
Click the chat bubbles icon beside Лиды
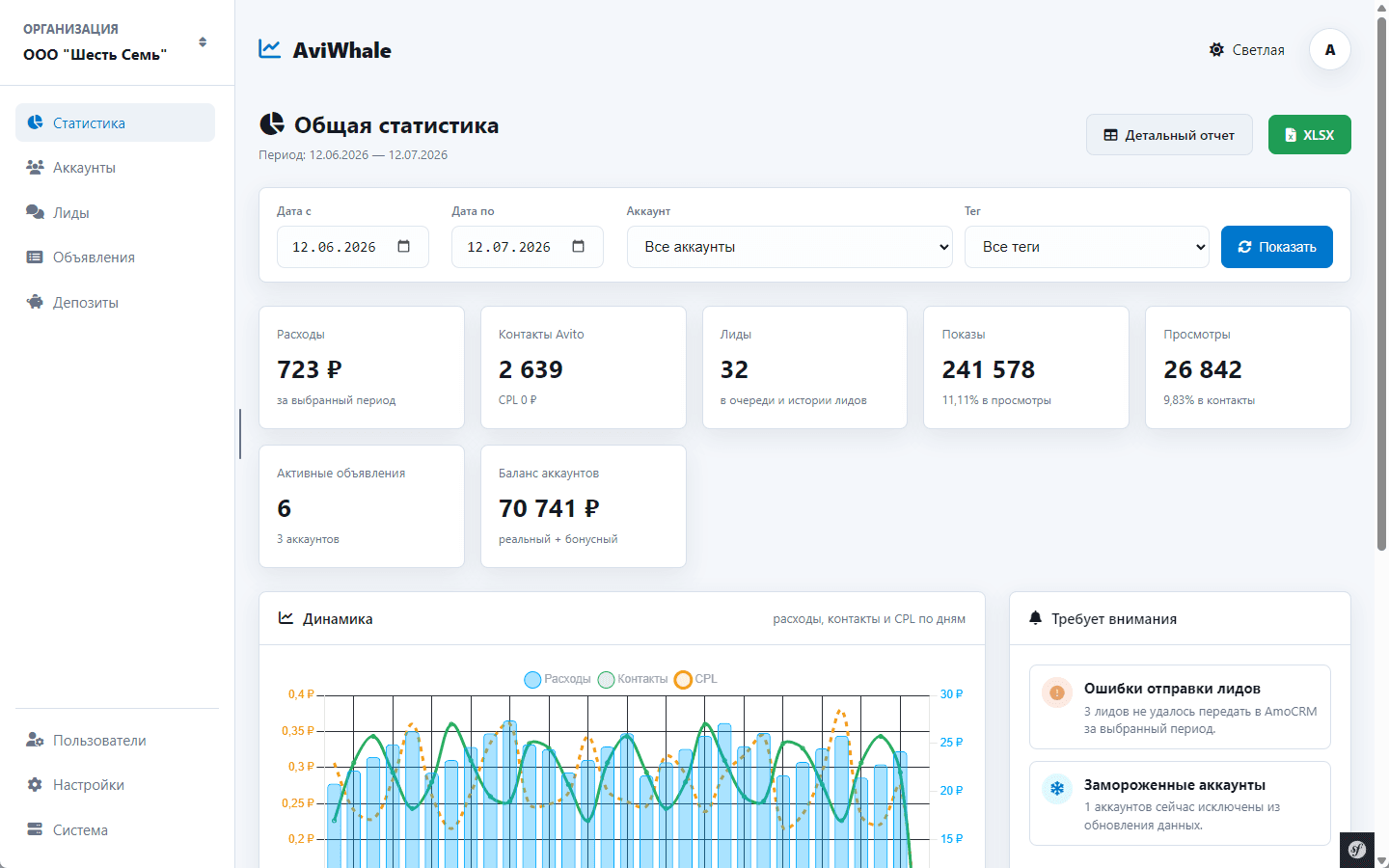(x=36, y=212)
